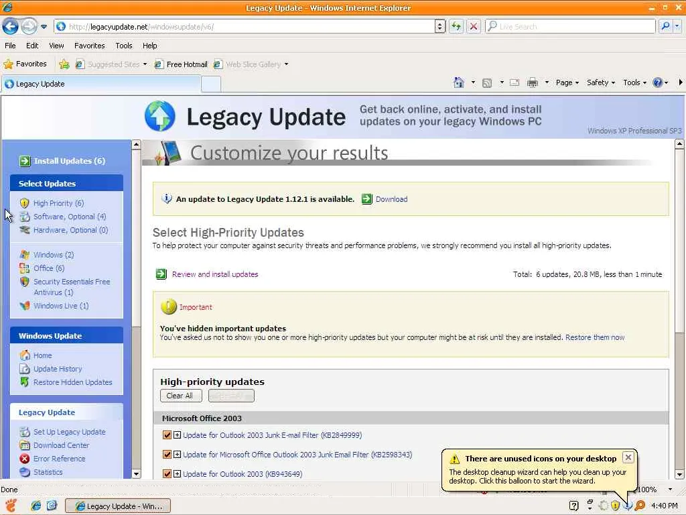Click the High Priority shield icon
The width and height of the screenshot is (686, 515).
pyautogui.click(x=25, y=203)
